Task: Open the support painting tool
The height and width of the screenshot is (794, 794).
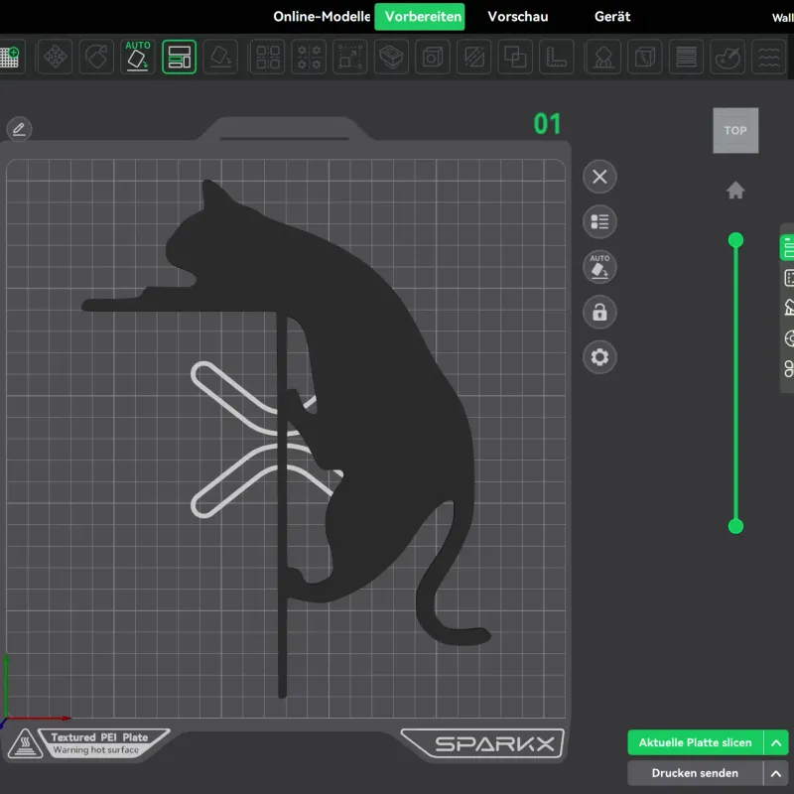Action: [603, 57]
